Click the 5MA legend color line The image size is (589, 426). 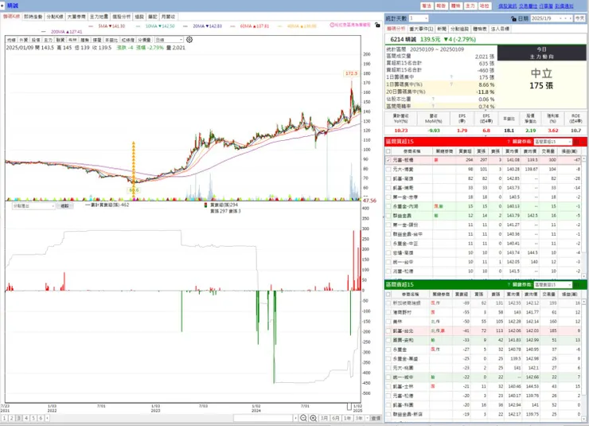pyautogui.click(x=92, y=26)
